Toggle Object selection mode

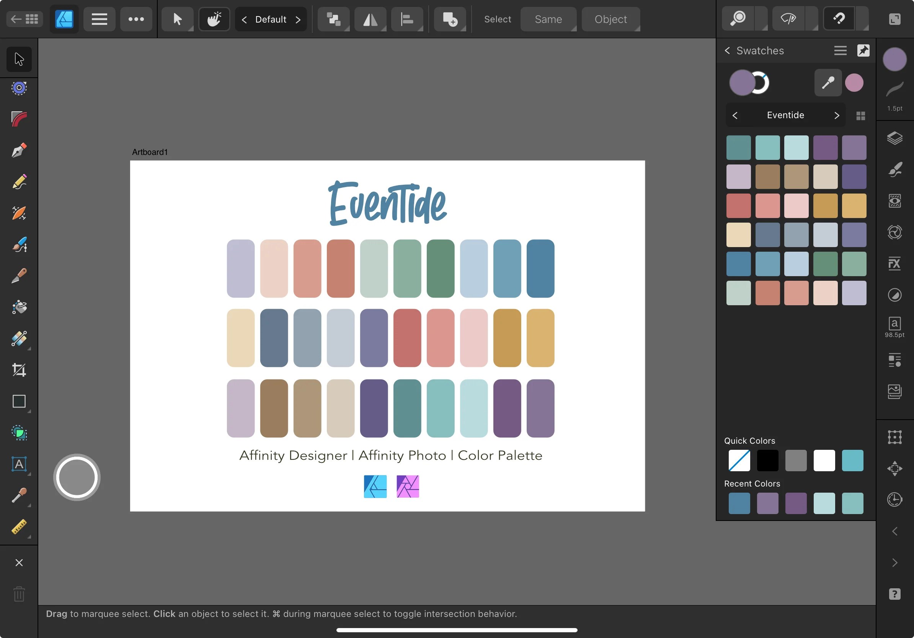pos(610,19)
